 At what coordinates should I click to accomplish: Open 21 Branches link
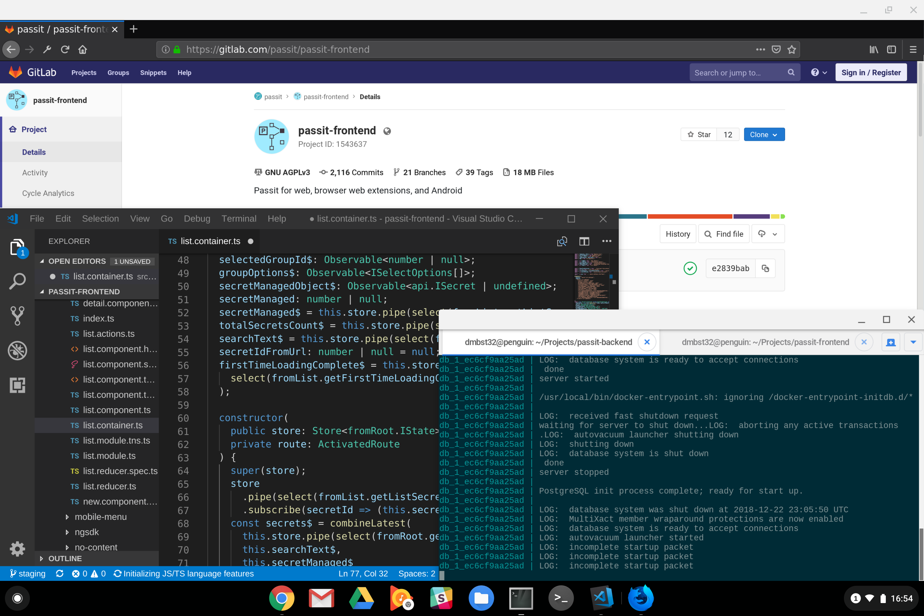(x=419, y=173)
